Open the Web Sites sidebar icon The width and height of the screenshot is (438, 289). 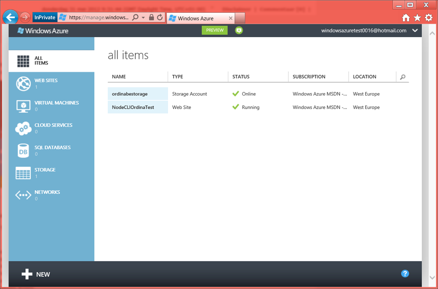tap(23, 84)
